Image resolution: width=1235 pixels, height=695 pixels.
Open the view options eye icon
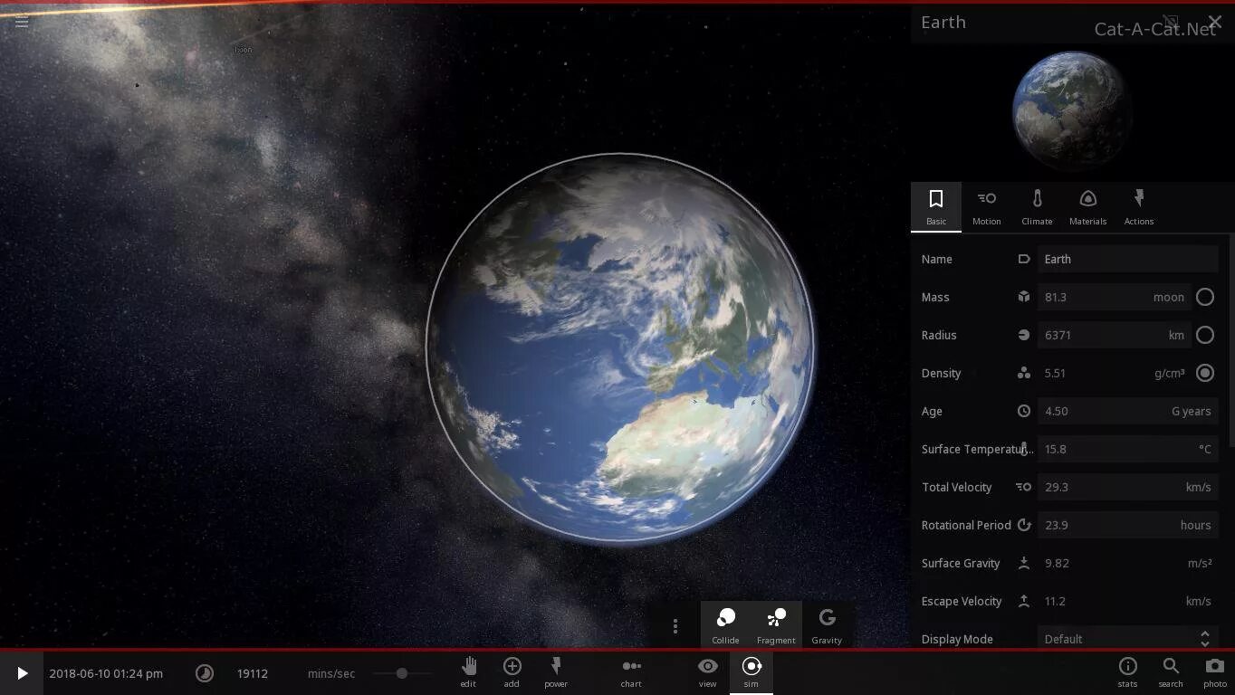707,671
